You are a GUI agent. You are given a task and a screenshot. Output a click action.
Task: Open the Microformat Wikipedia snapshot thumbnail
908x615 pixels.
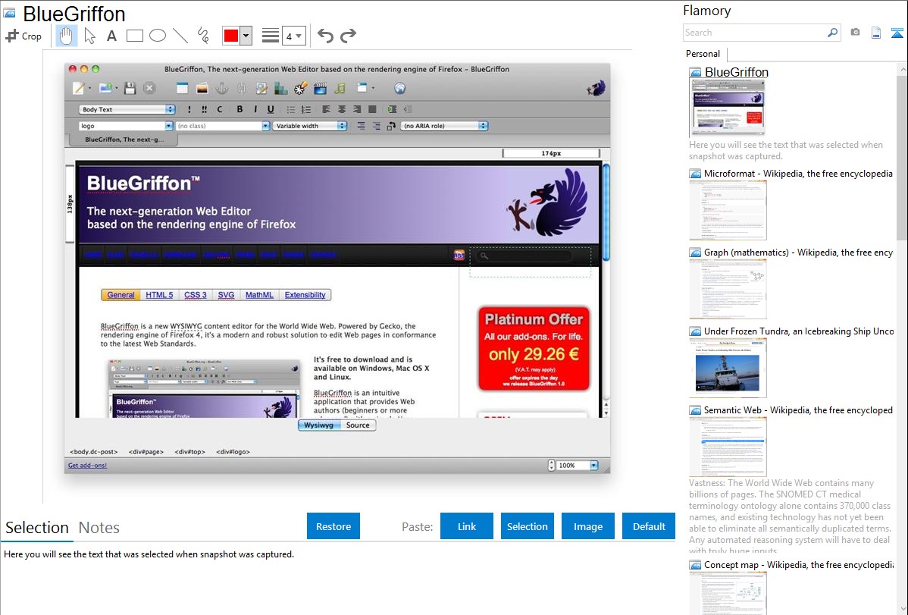728,210
